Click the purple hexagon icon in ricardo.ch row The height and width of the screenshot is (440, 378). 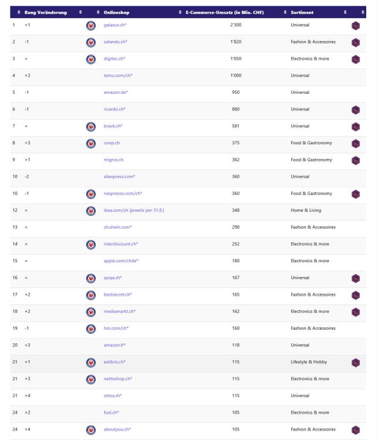(356, 110)
